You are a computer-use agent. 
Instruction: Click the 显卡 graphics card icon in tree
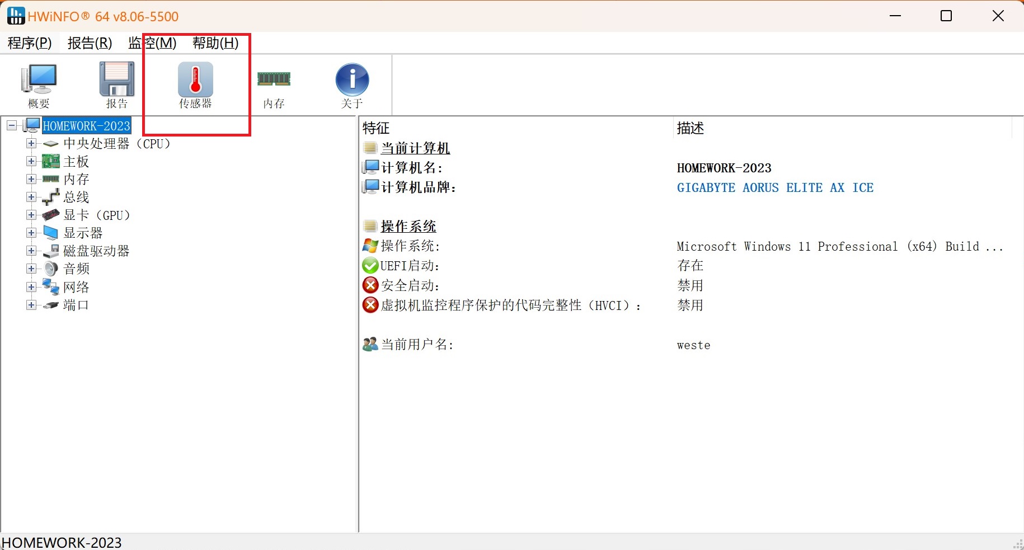pos(51,215)
